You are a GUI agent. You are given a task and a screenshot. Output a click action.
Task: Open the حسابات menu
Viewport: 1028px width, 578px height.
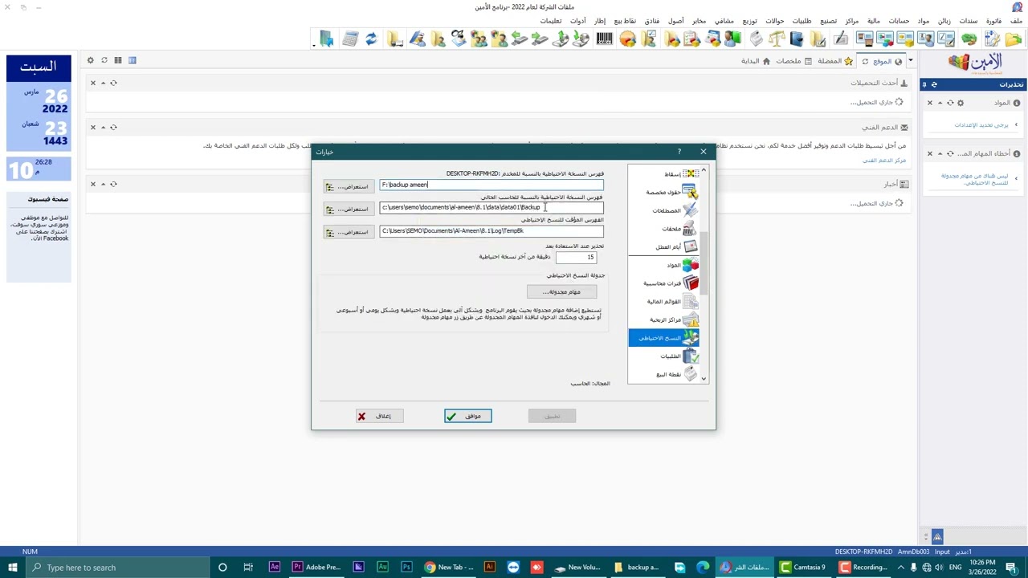click(899, 21)
